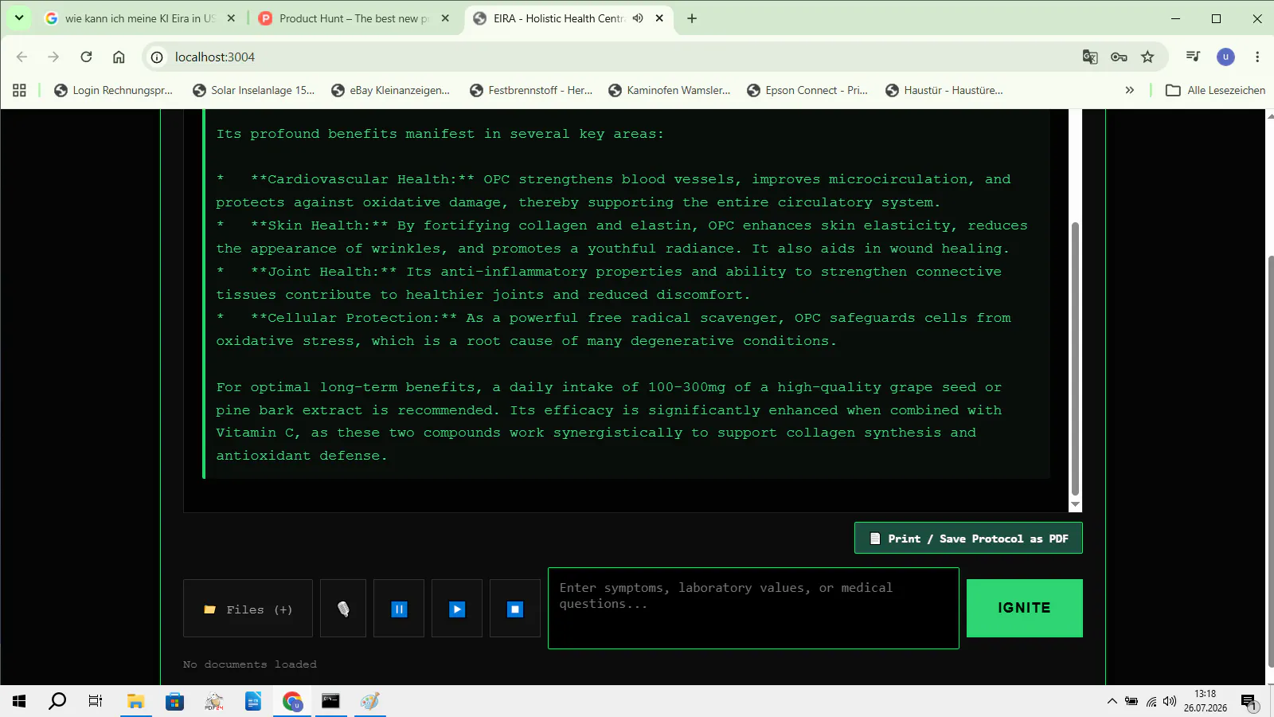Go to the browser home page

pyautogui.click(x=119, y=57)
